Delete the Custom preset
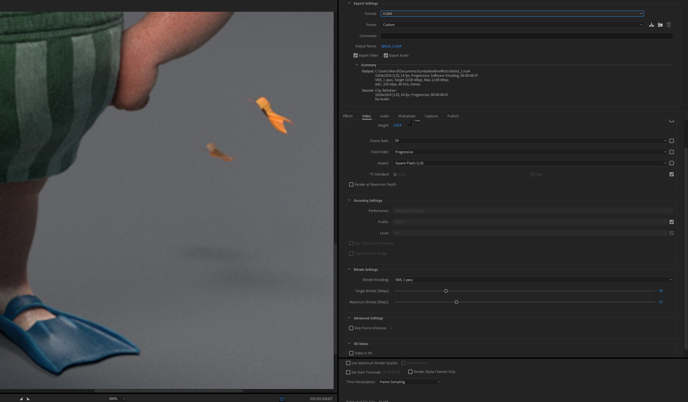This screenshot has width=688, height=402. click(x=669, y=24)
